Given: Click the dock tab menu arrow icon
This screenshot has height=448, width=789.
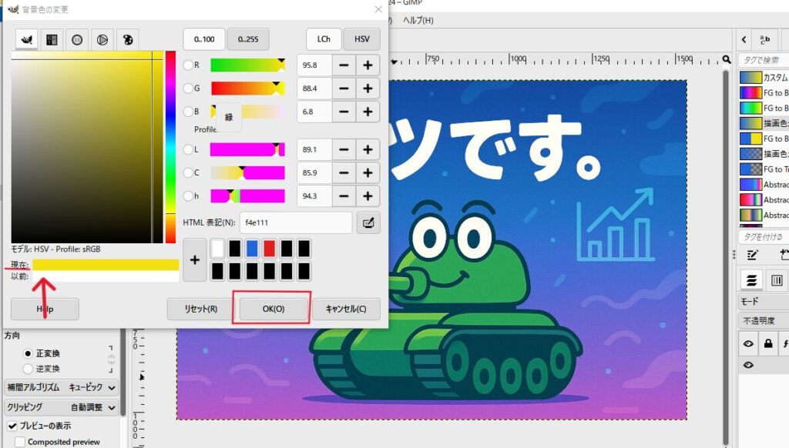Looking at the screenshot, I should pyautogui.click(x=744, y=40).
